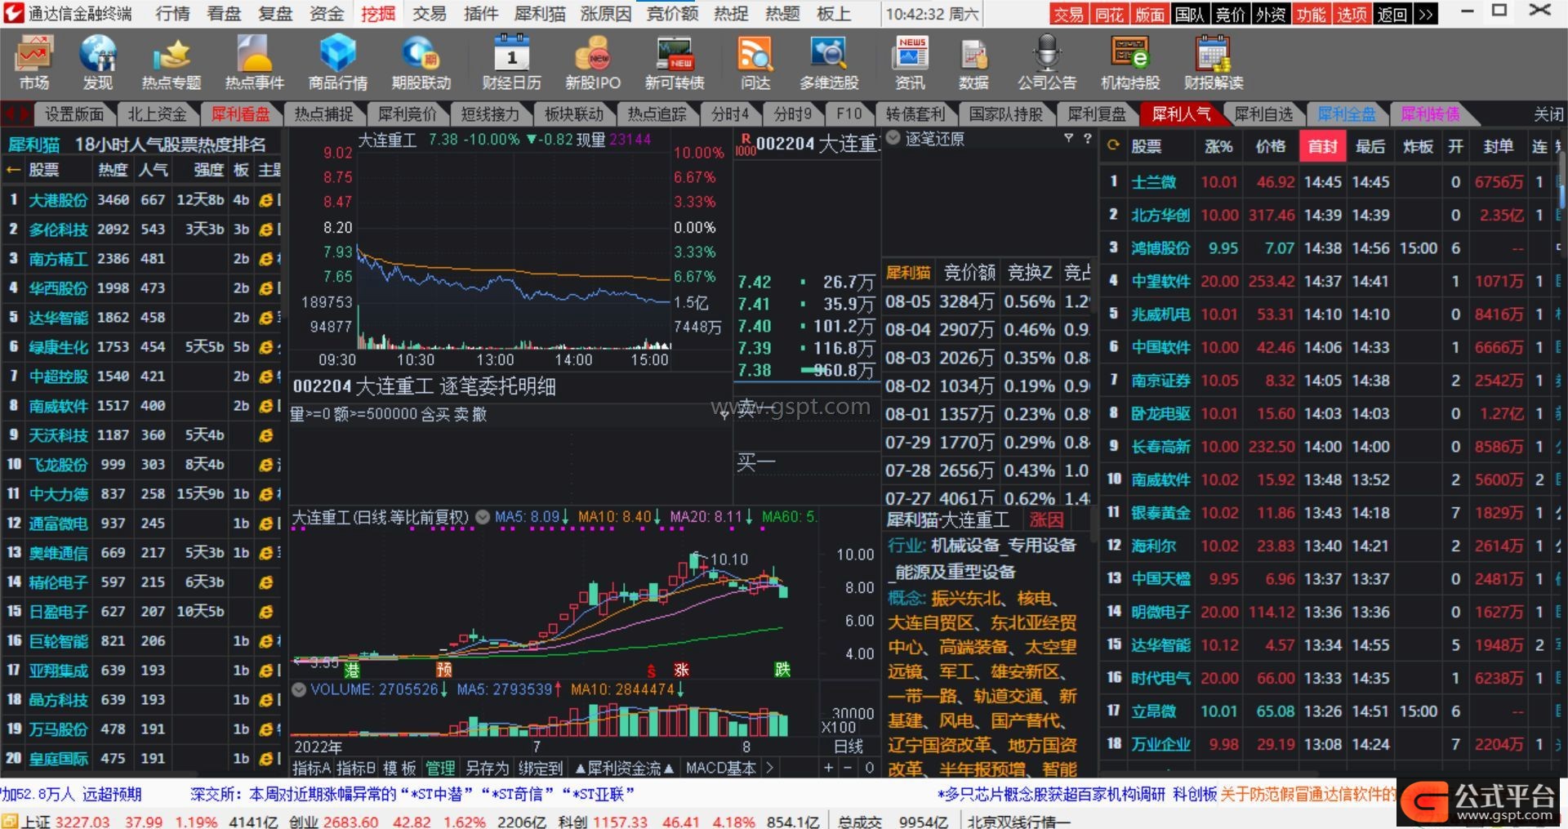1568x829 pixels.
Task: Click the filter funnel icon in 逐笔还原 panel
Action: pos(1068,139)
